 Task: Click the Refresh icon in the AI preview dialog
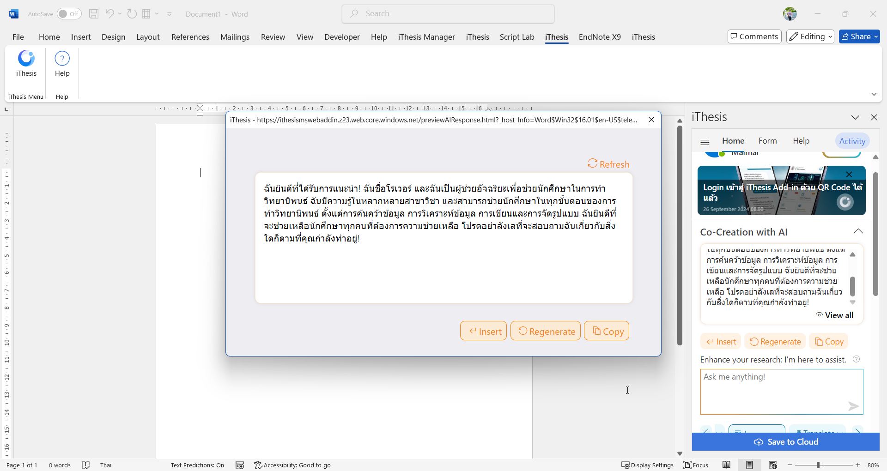pyautogui.click(x=592, y=163)
